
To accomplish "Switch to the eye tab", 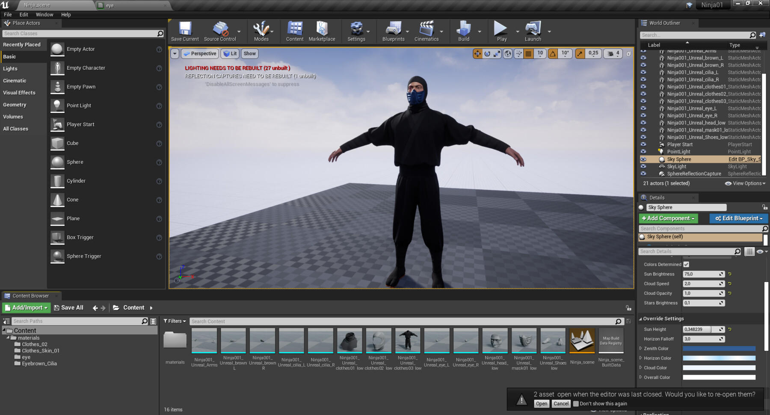I will tap(109, 6).
